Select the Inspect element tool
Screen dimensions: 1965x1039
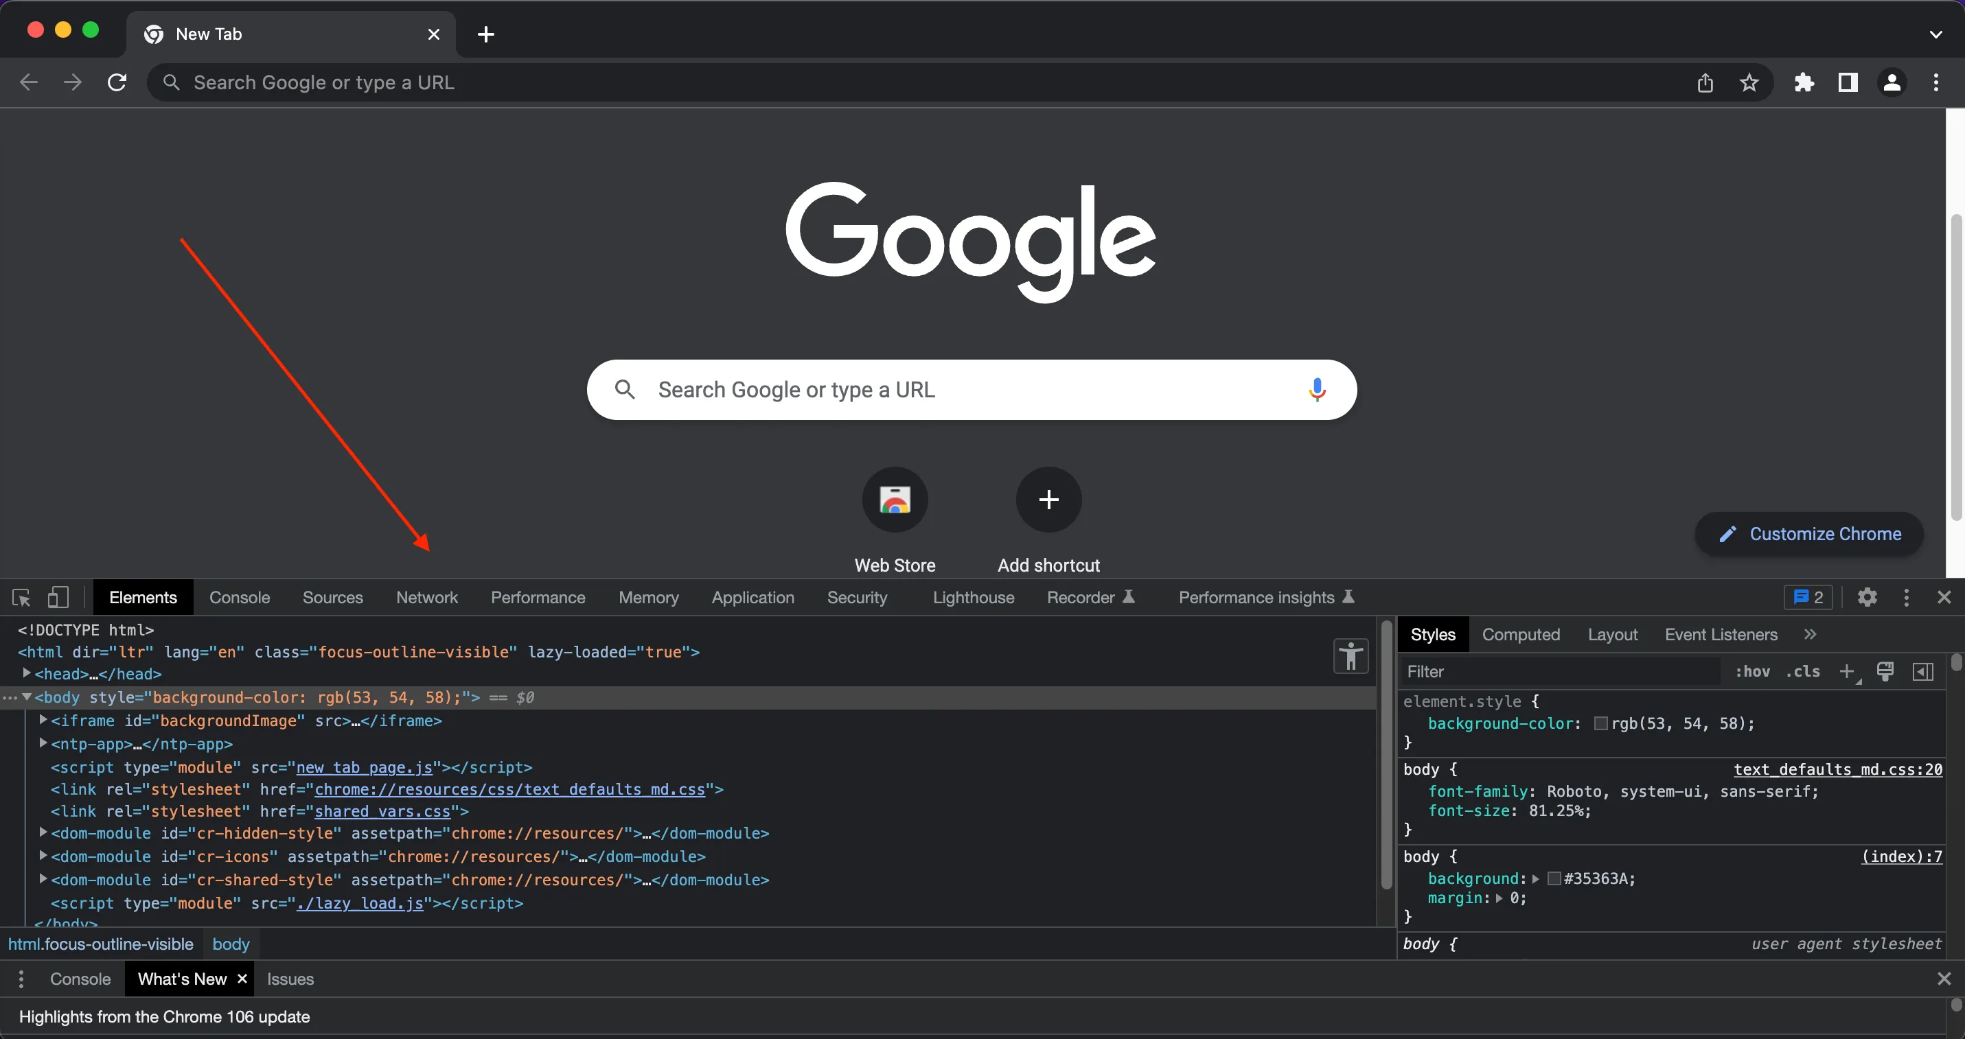[21, 597]
